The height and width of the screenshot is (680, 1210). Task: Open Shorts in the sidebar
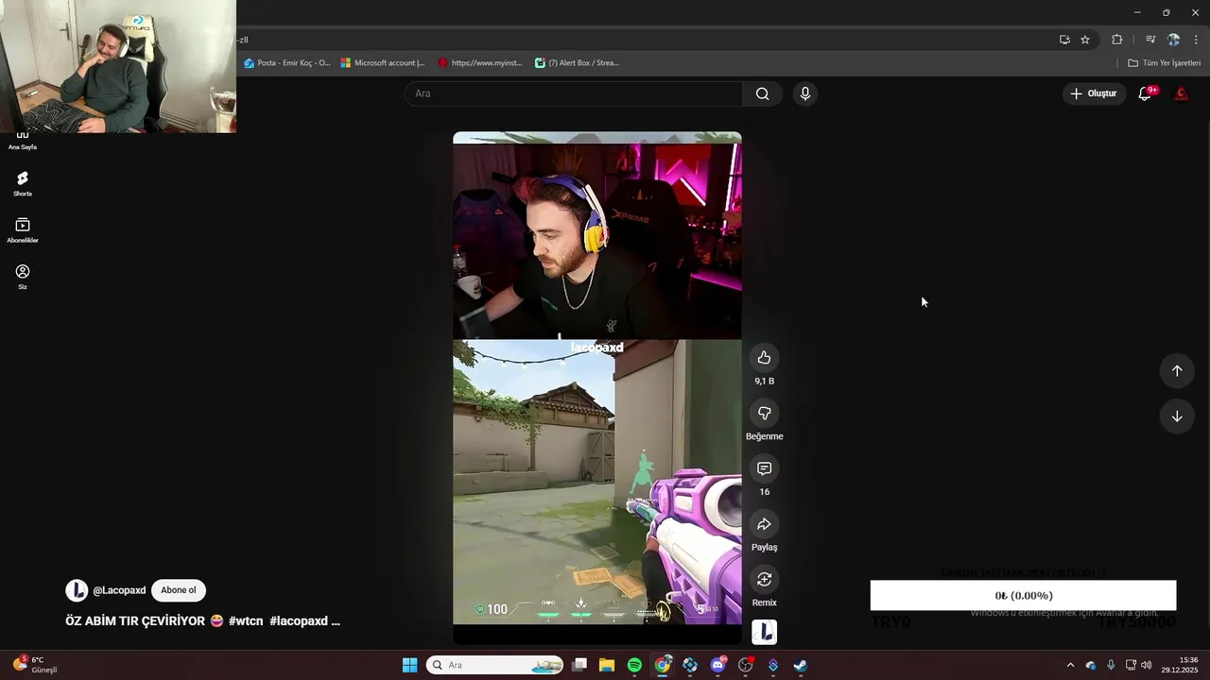point(23,183)
